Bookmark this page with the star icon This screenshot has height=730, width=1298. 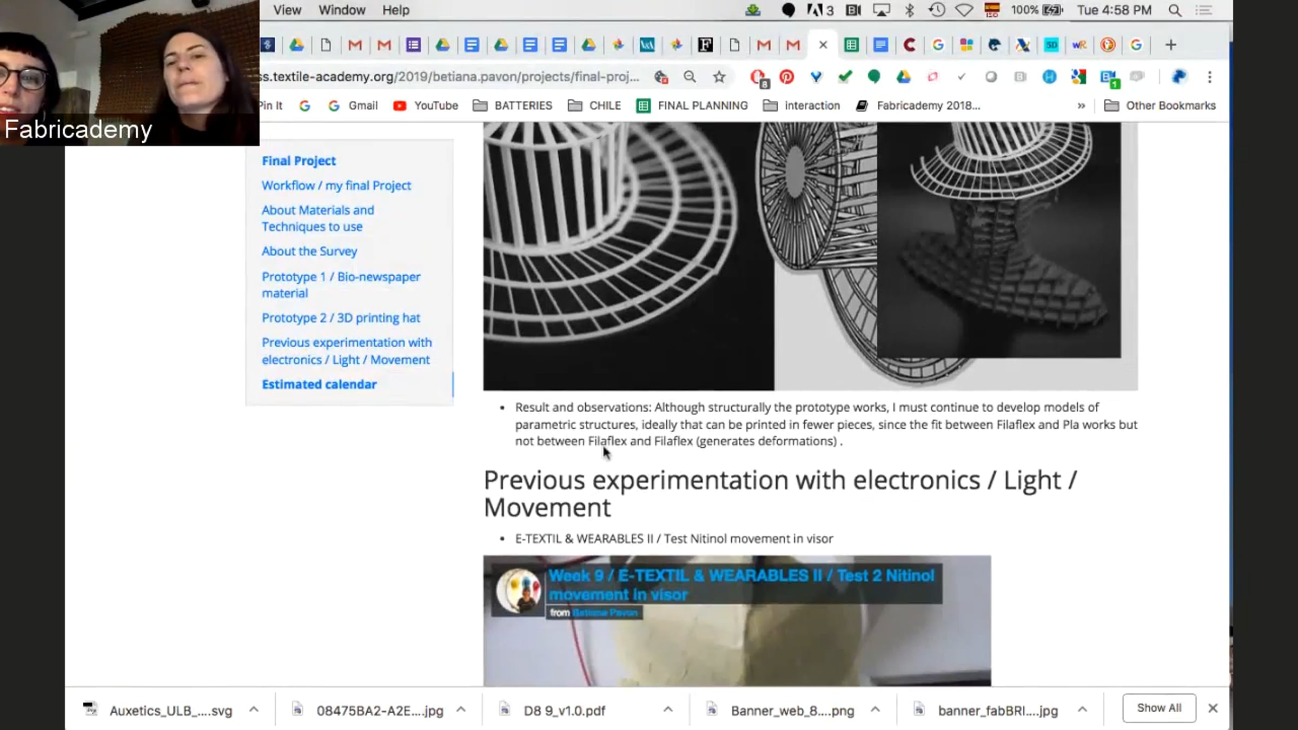(x=719, y=77)
